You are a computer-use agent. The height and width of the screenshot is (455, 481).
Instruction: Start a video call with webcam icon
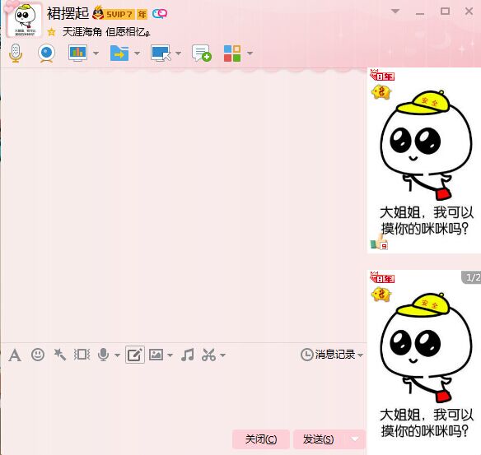pyautogui.click(x=47, y=53)
